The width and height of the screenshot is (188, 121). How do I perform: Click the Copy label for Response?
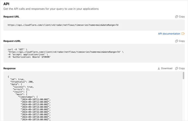coord(182,68)
